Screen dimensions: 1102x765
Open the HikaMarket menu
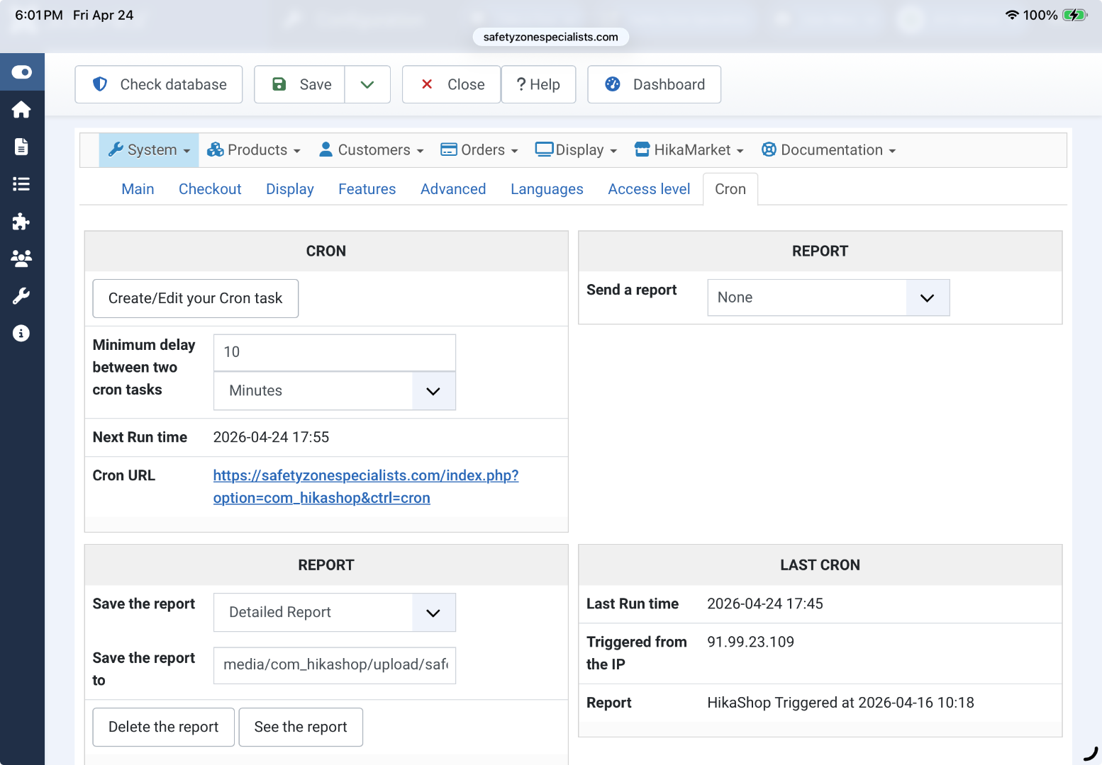[x=689, y=150]
